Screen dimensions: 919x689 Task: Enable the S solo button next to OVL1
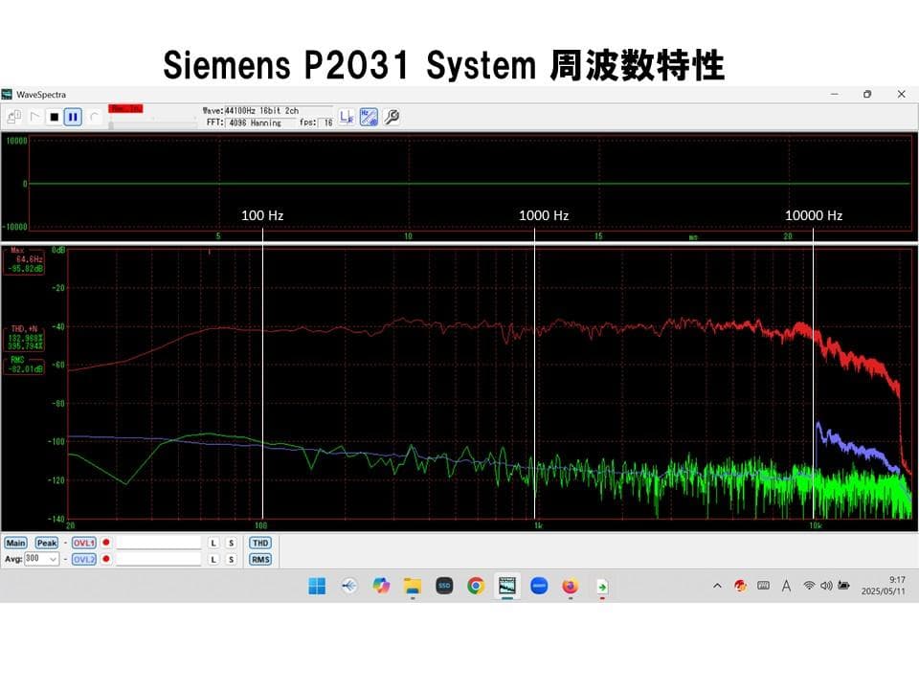click(x=231, y=543)
